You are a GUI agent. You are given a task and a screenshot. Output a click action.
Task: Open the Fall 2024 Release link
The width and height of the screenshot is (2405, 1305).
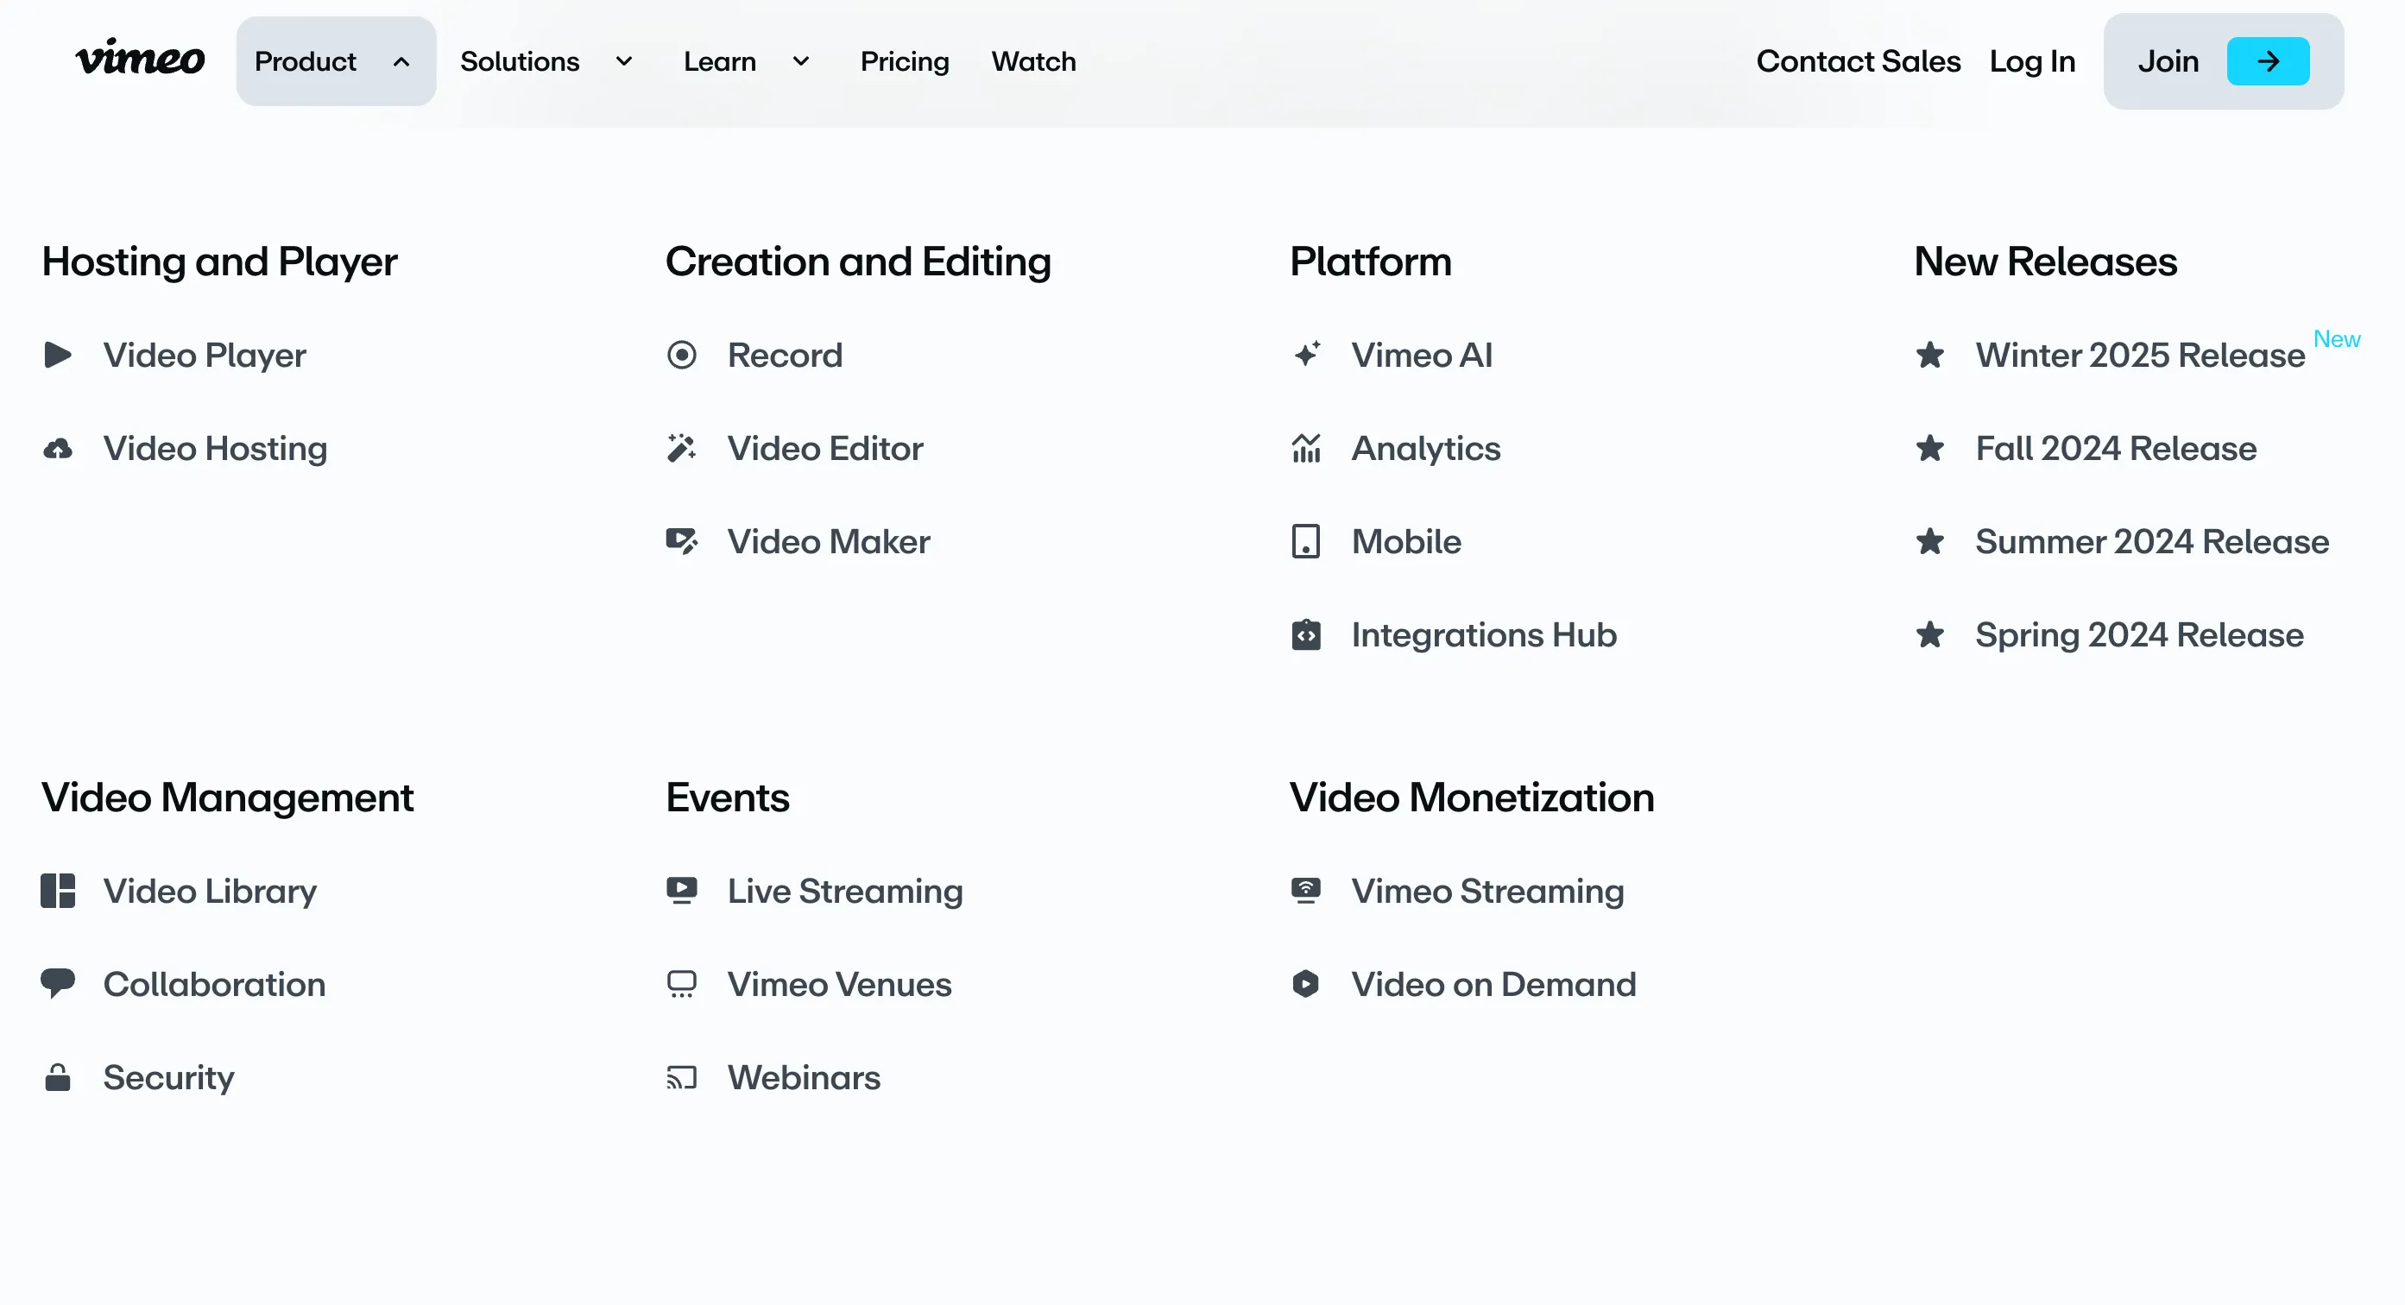(2116, 448)
